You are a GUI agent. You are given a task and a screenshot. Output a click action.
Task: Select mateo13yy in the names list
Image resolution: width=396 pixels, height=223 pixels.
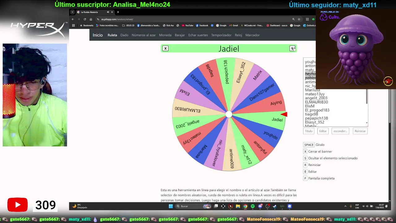point(315,94)
